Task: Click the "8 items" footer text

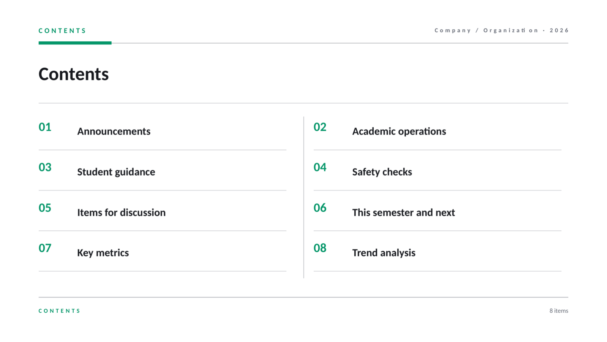Action: click(x=559, y=310)
